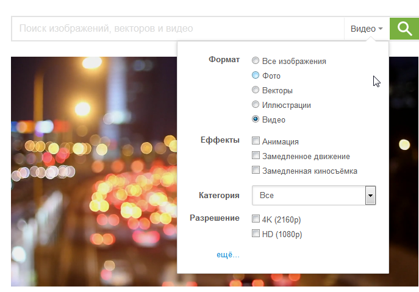This screenshot has width=419, height=292.
Task: Focus the image and video search field
Action: (177, 29)
